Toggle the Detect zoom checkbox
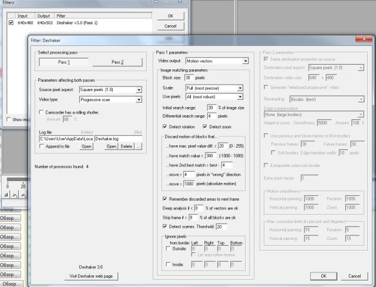 pyautogui.click(x=206, y=126)
